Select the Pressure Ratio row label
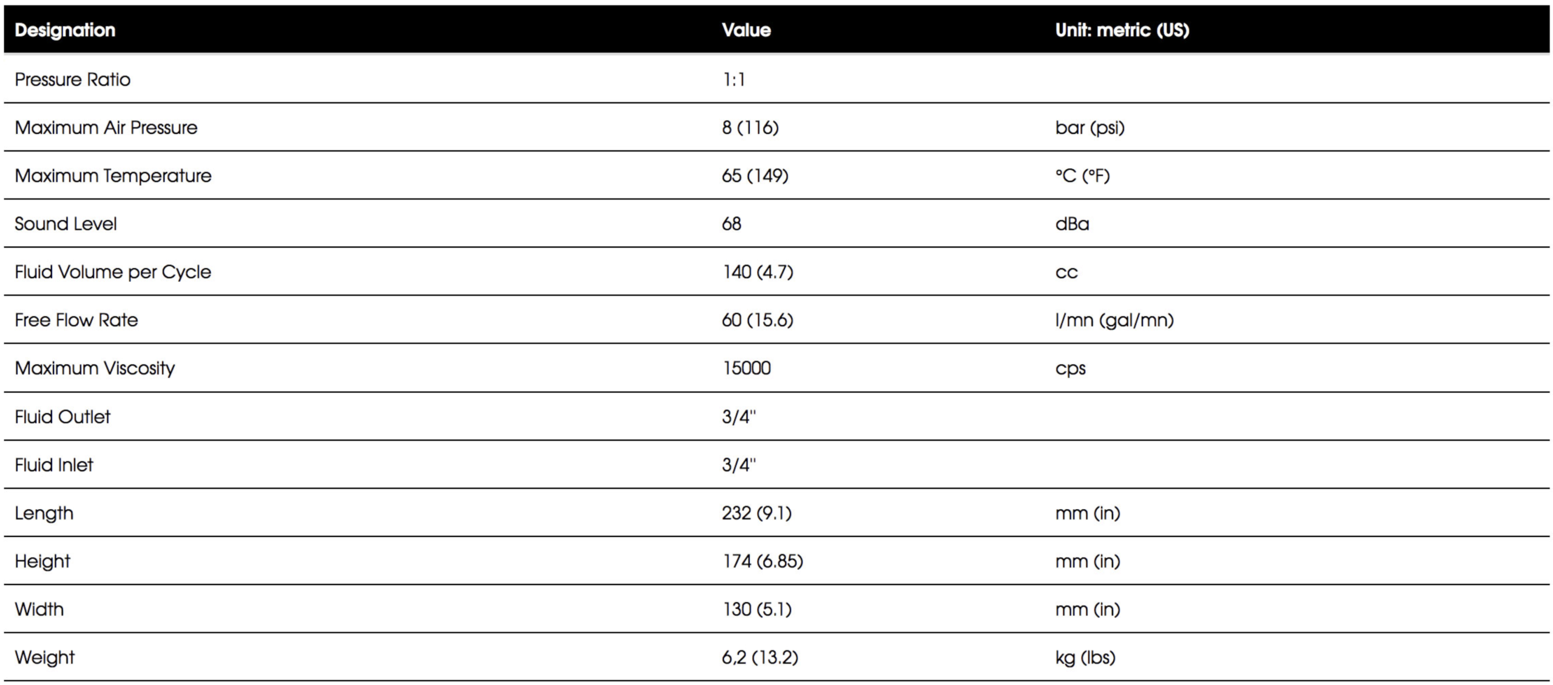 click(72, 79)
